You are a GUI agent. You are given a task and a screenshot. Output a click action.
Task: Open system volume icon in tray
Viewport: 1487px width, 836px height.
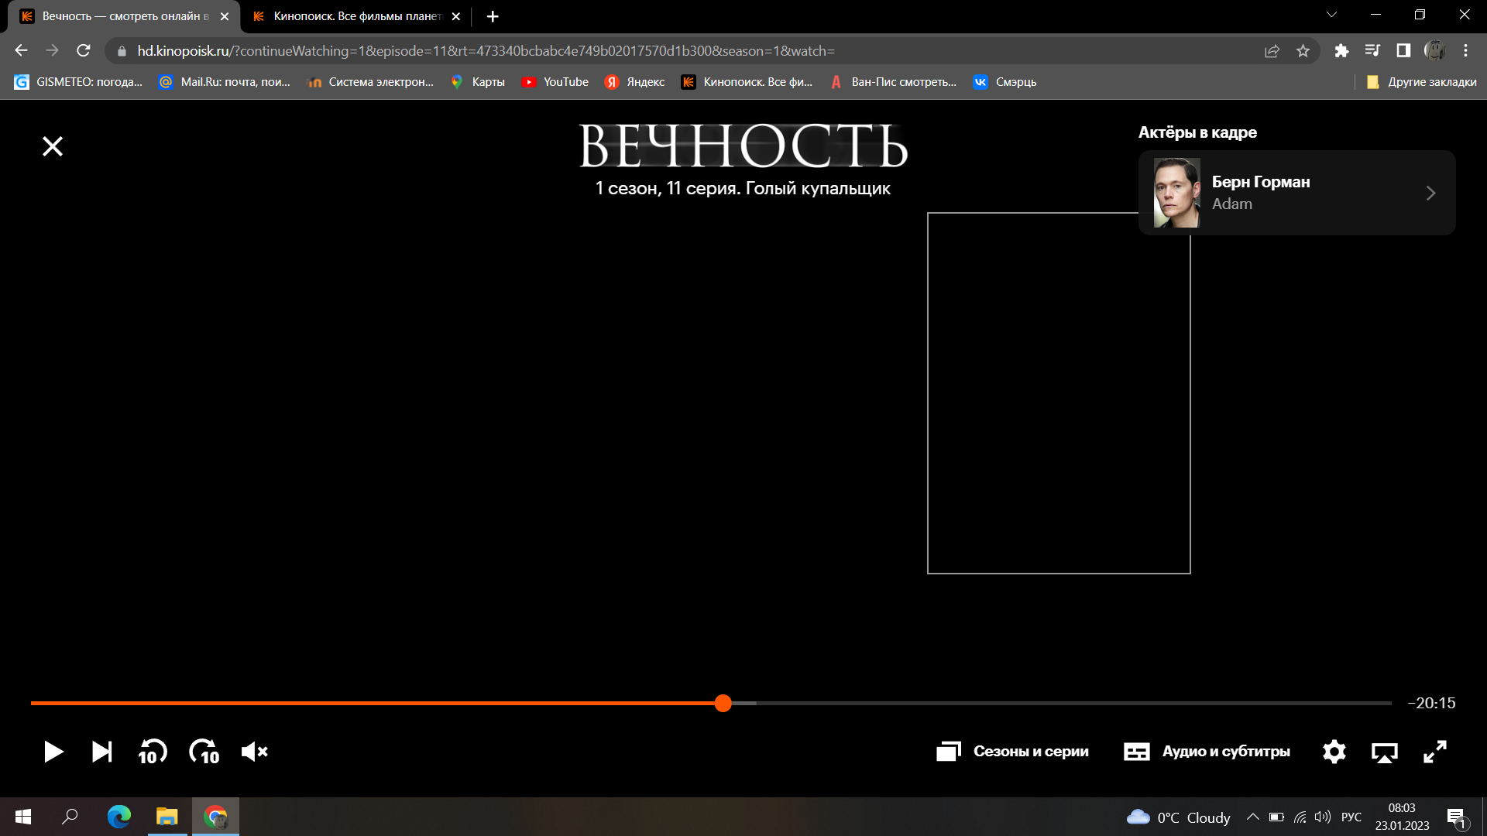[1323, 817]
